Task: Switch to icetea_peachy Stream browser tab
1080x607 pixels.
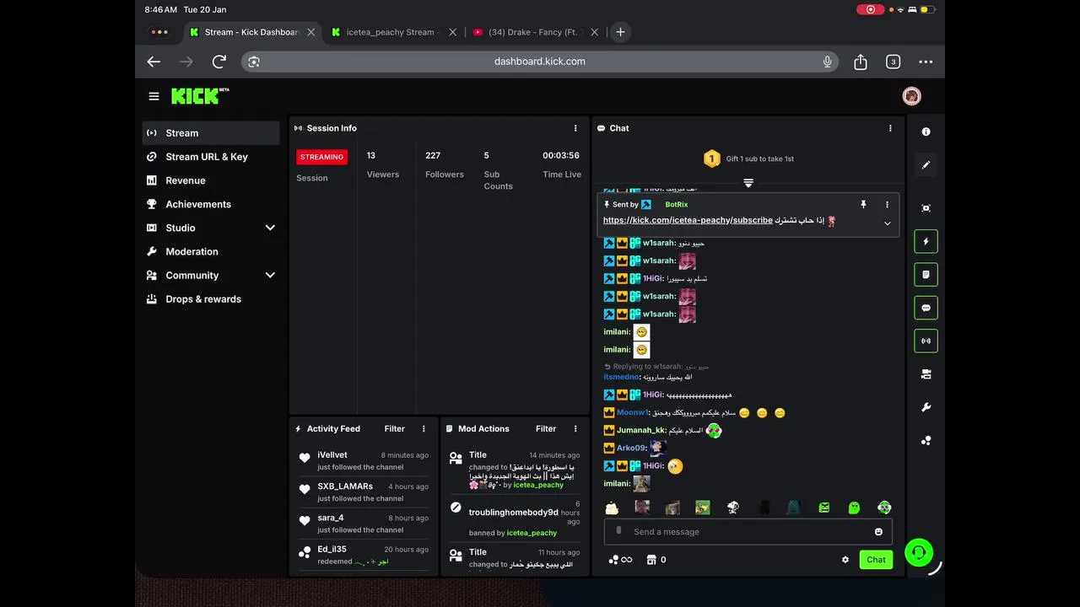Action: (389, 32)
